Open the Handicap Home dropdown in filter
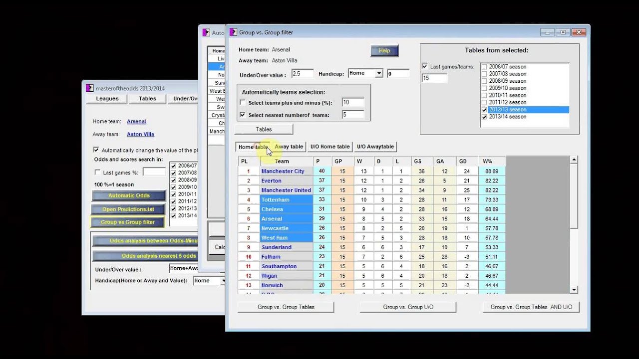 click(x=379, y=73)
